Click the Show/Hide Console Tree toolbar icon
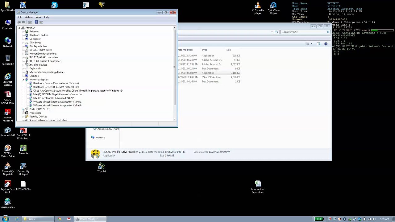This screenshot has height=222, width=395. point(30,22)
